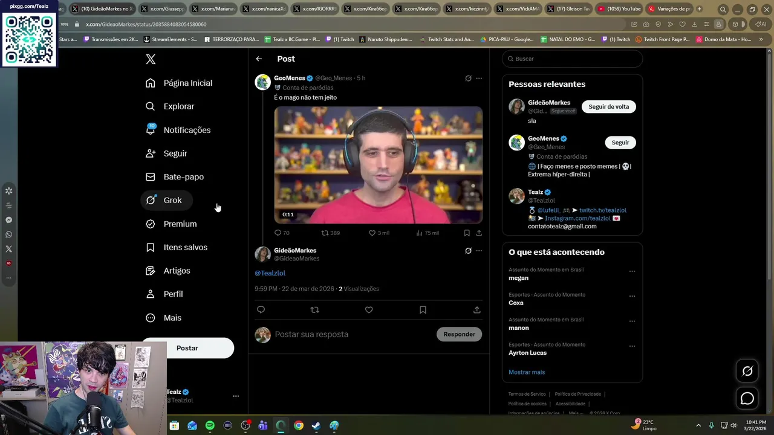Open Termos de Serviço footer link
Viewport: 774px width, 435px height.
pyautogui.click(x=527, y=394)
